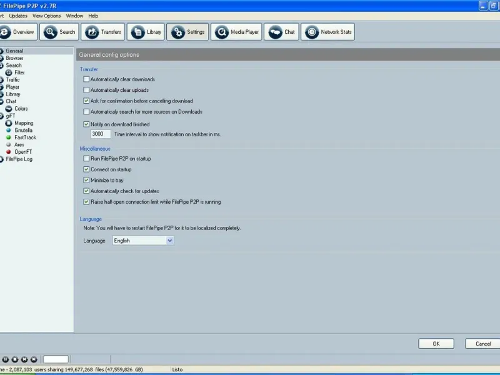The width and height of the screenshot is (500, 375).
Task: Select OpenFT network settings
Action: coord(23,152)
